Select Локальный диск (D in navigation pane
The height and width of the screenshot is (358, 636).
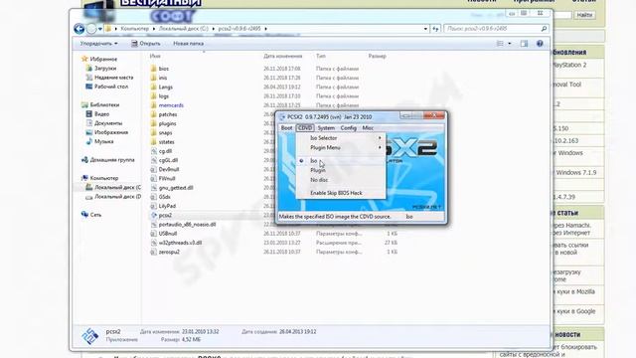point(117,197)
